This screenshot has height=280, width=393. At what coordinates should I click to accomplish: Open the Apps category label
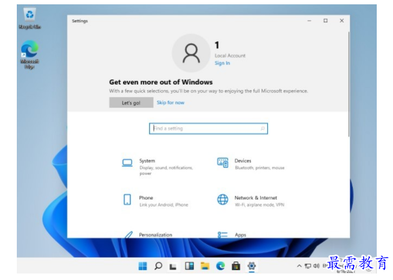[240, 235]
